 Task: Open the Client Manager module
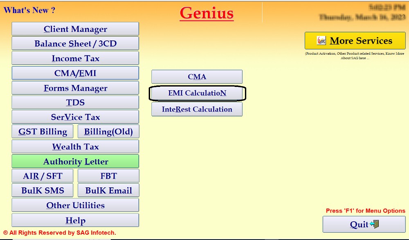(x=75, y=29)
